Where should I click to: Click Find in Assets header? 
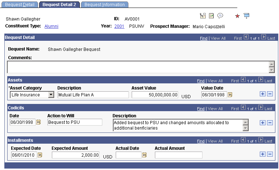pyautogui.click(x=201, y=81)
